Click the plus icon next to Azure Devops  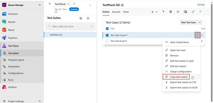coord(40,5)
